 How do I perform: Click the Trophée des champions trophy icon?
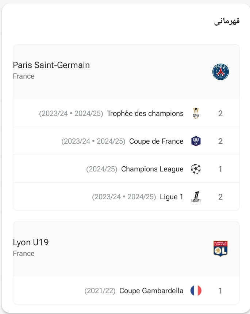click(196, 113)
